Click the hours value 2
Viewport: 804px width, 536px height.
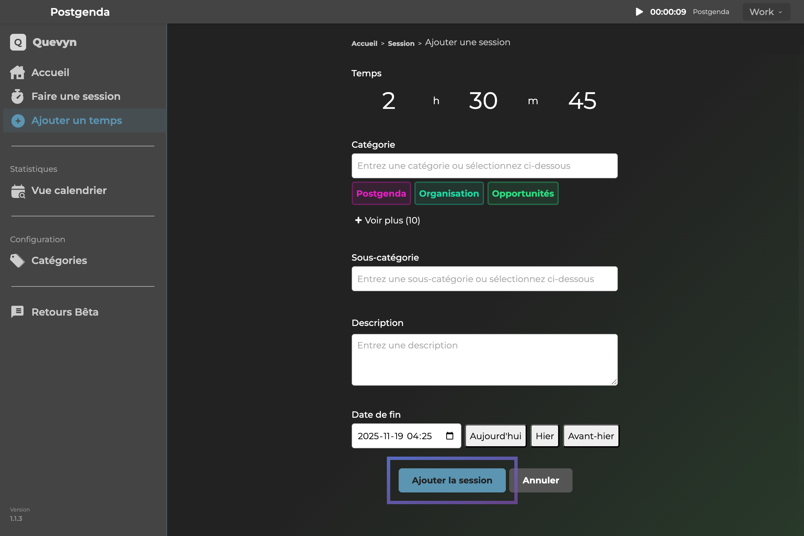(389, 101)
